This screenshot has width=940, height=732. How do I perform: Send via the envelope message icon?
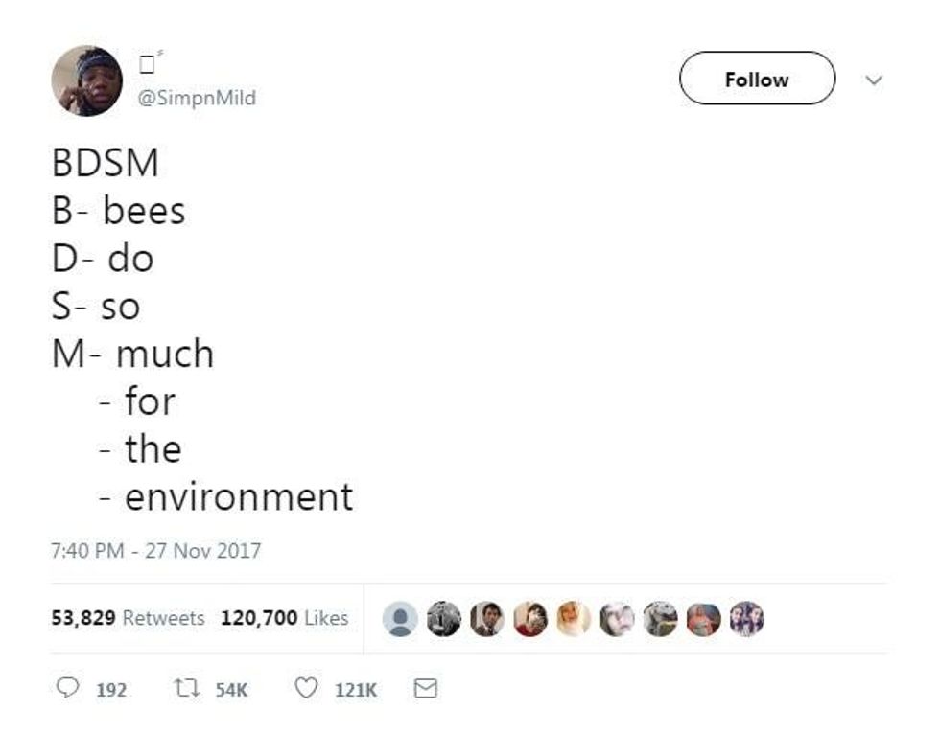point(424,689)
